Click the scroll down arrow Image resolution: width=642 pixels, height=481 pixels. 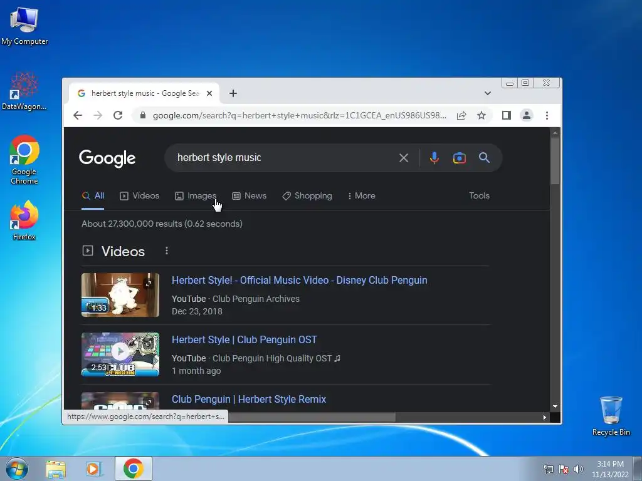pyautogui.click(x=555, y=406)
